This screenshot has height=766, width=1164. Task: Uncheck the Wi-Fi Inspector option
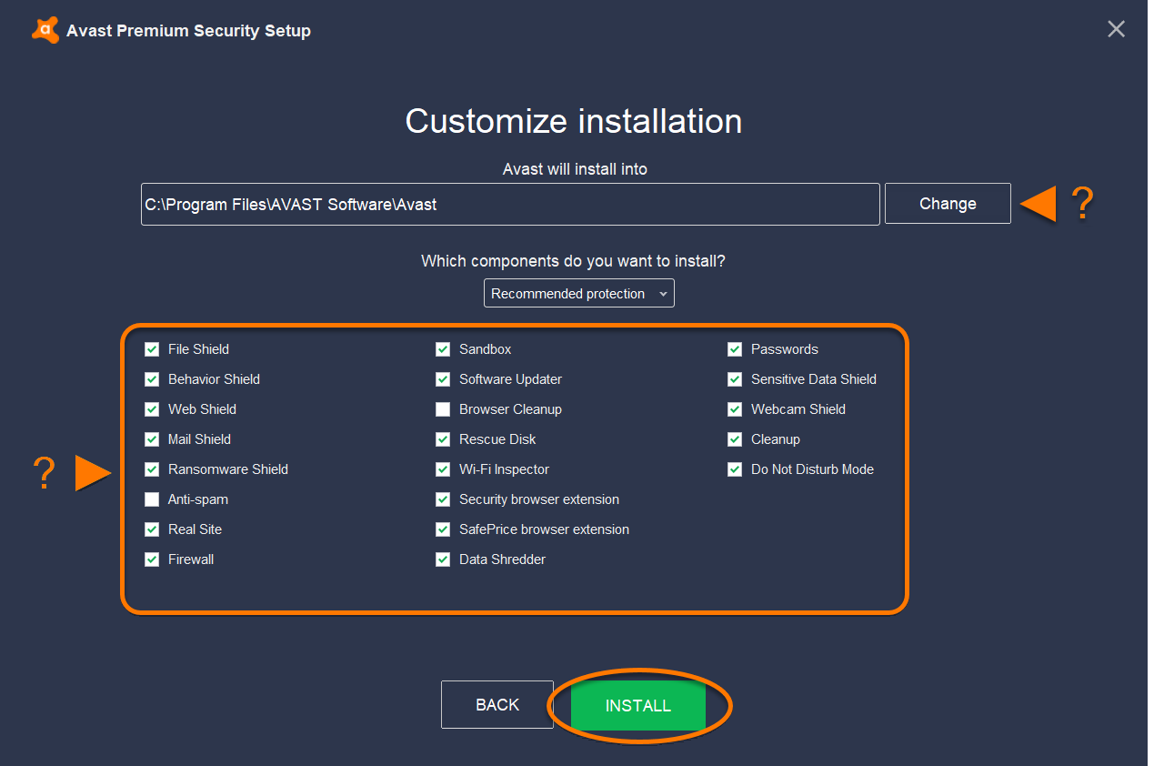[443, 469]
